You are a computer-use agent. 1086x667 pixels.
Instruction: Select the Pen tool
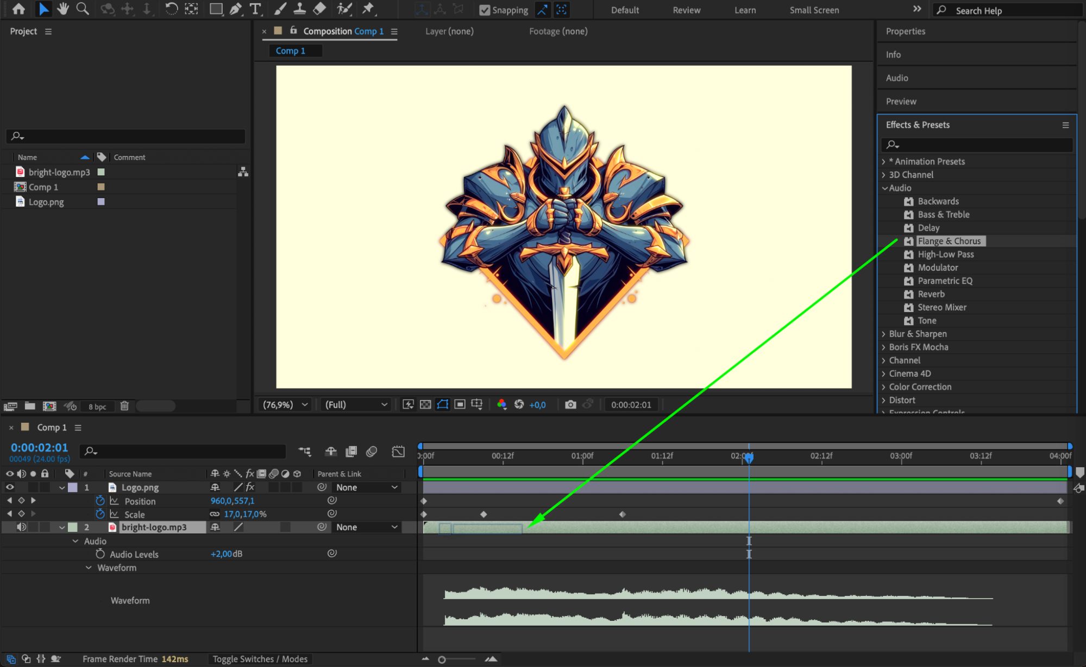tap(235, 9)
